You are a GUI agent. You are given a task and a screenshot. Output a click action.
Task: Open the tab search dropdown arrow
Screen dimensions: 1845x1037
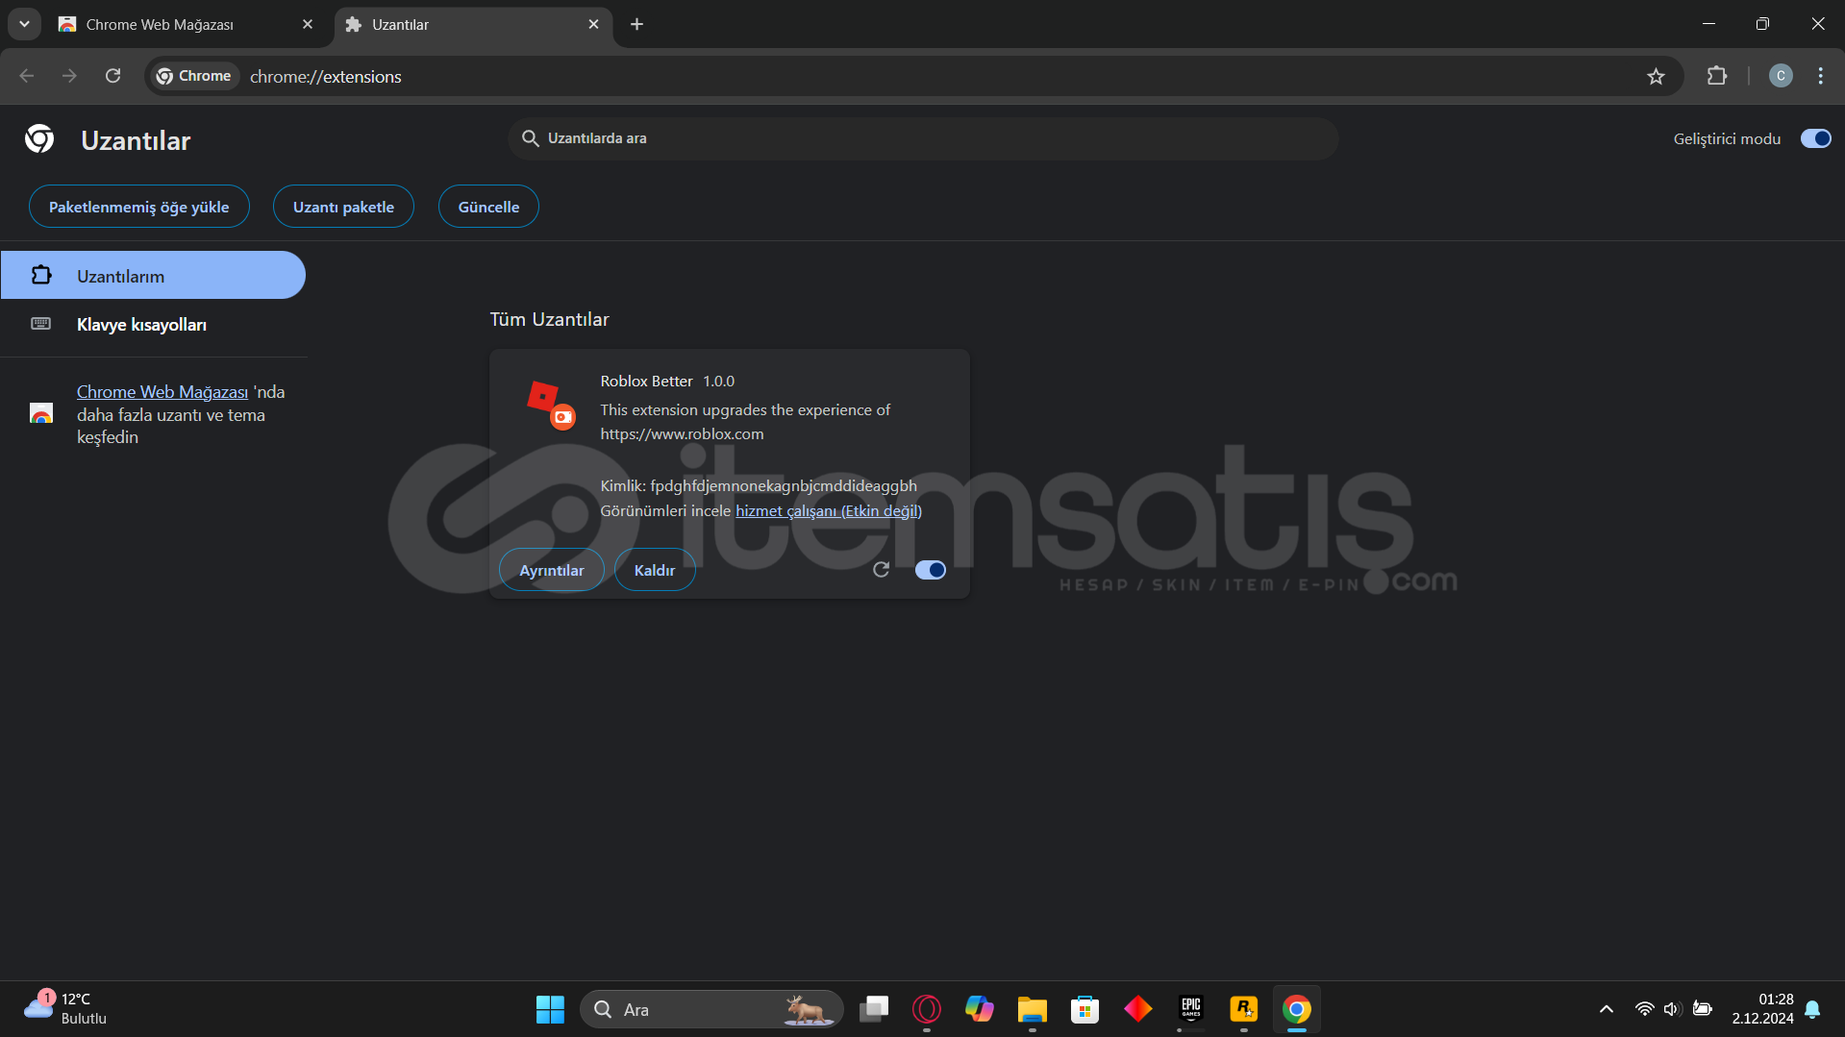(x=24, y=24)
